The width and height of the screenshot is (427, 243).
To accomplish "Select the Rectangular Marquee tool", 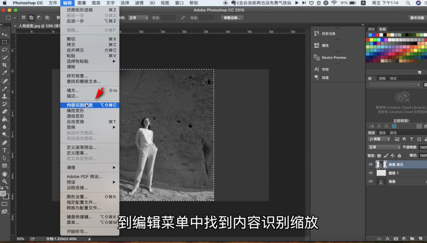I will click(x=5, y=42).
